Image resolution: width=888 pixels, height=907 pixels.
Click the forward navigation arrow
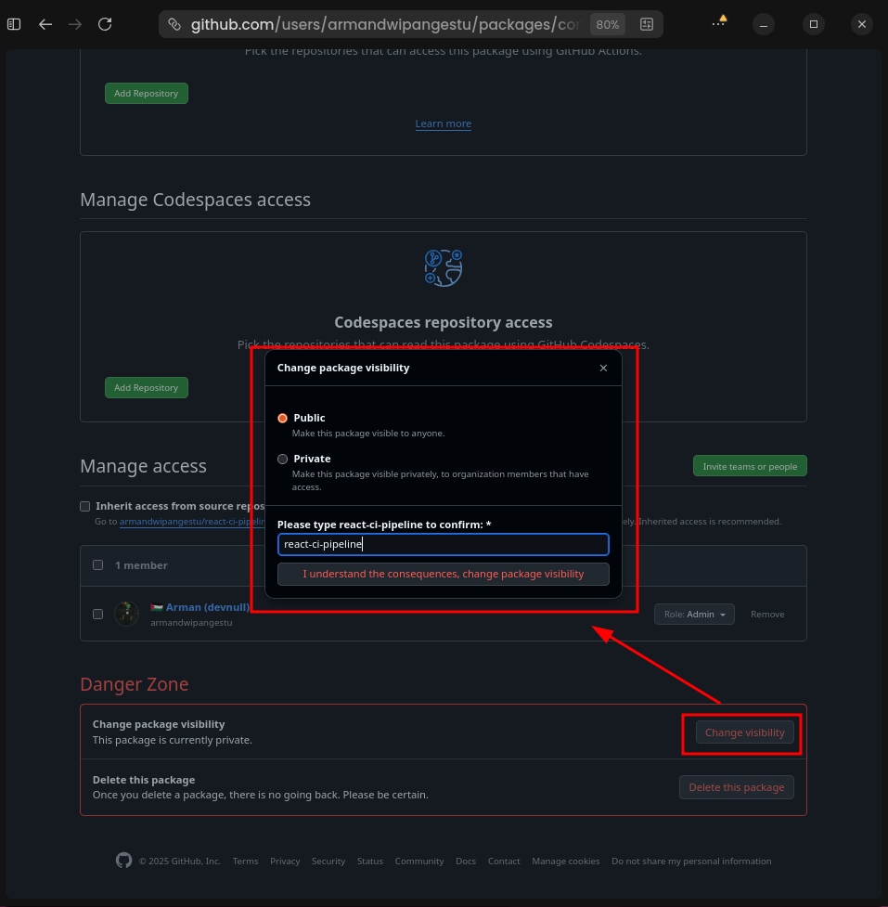coord(75,24)
